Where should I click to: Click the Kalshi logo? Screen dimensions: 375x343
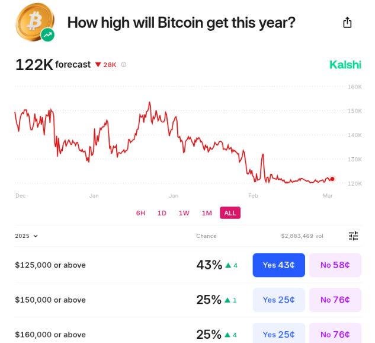pos(345,65)
